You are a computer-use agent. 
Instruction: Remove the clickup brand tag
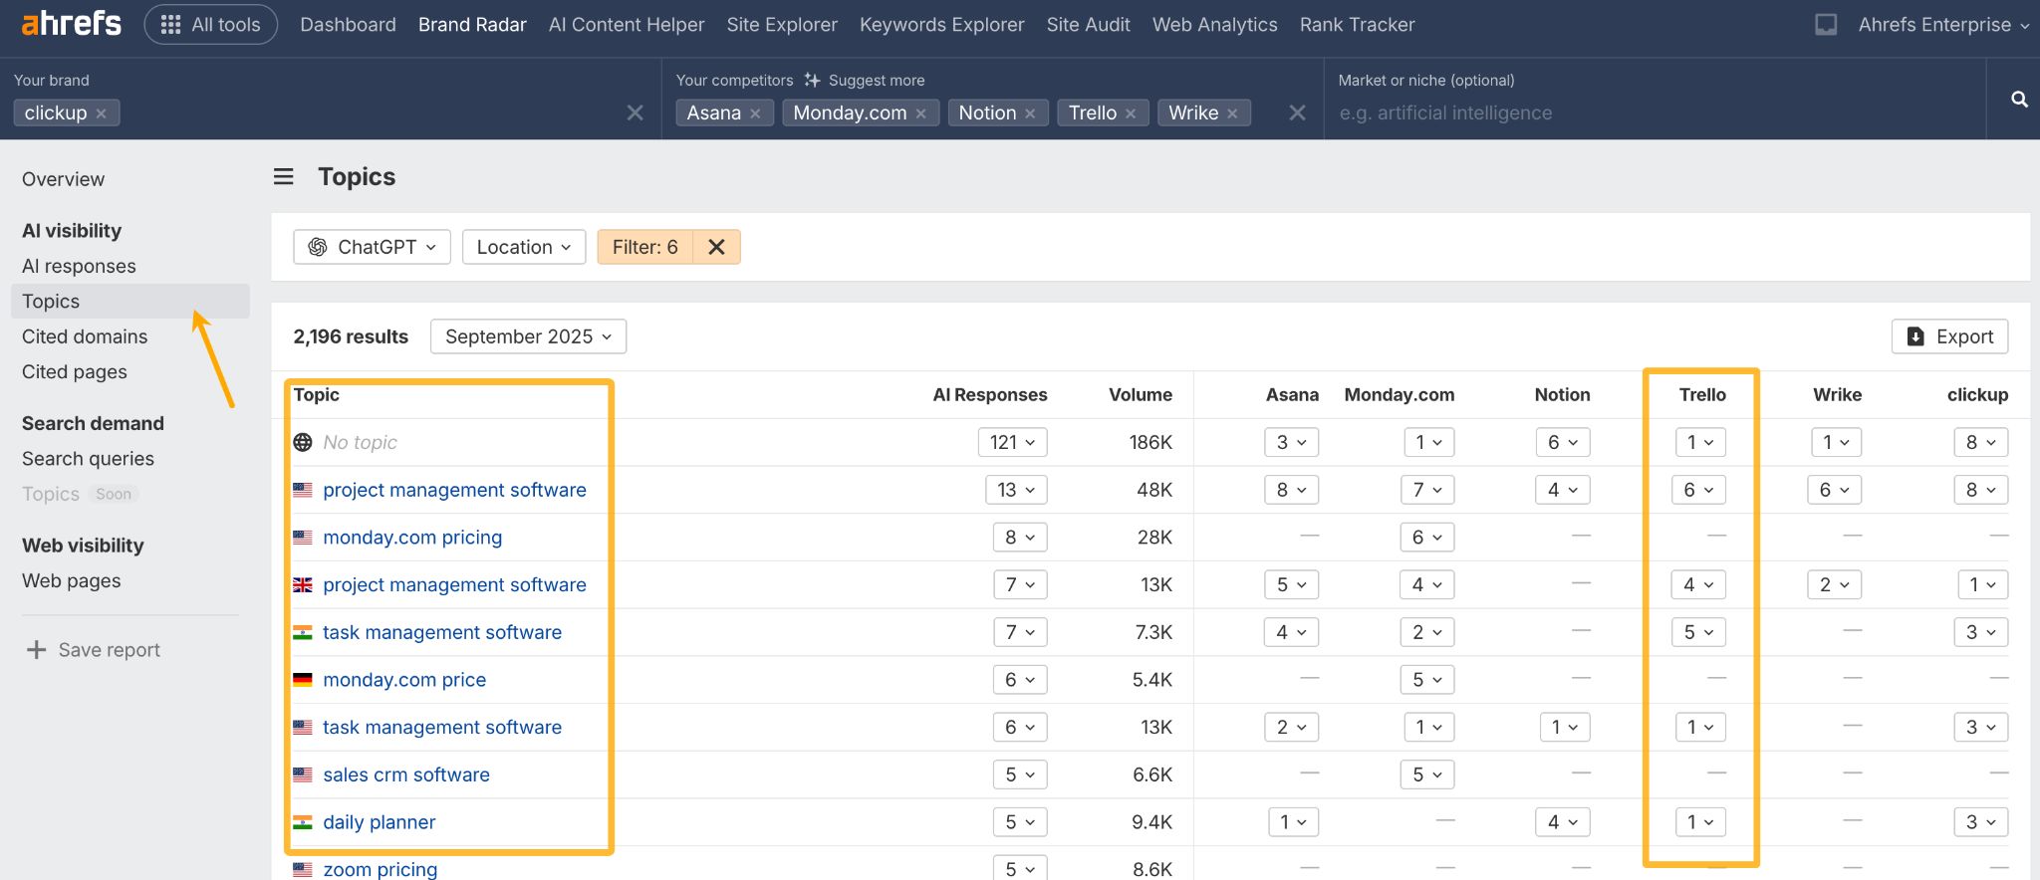(101, 113)
